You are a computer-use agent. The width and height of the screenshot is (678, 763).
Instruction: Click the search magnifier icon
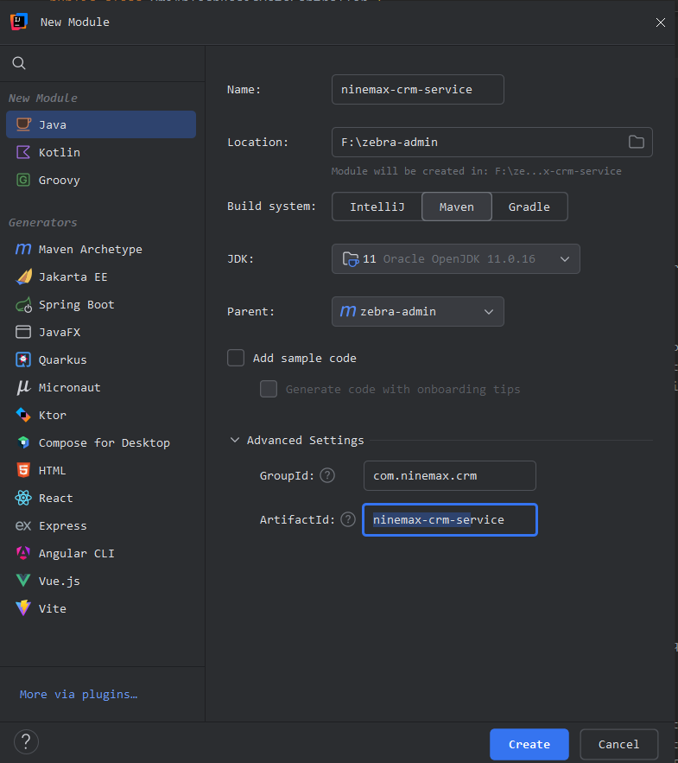coord(19,63)
